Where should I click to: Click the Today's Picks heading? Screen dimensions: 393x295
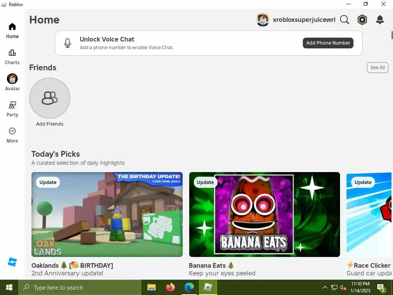coord(55,154)
